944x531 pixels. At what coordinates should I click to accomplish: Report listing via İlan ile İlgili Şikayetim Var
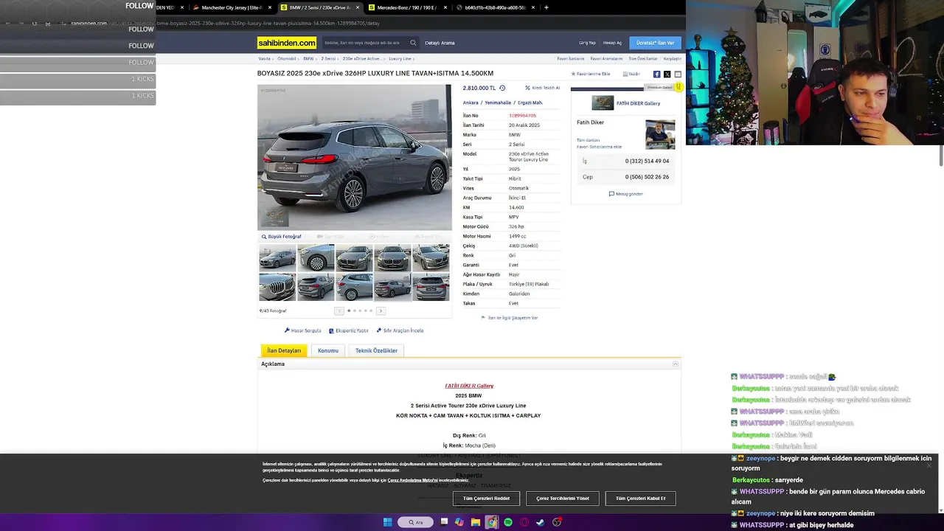click(x=510, y=318)
